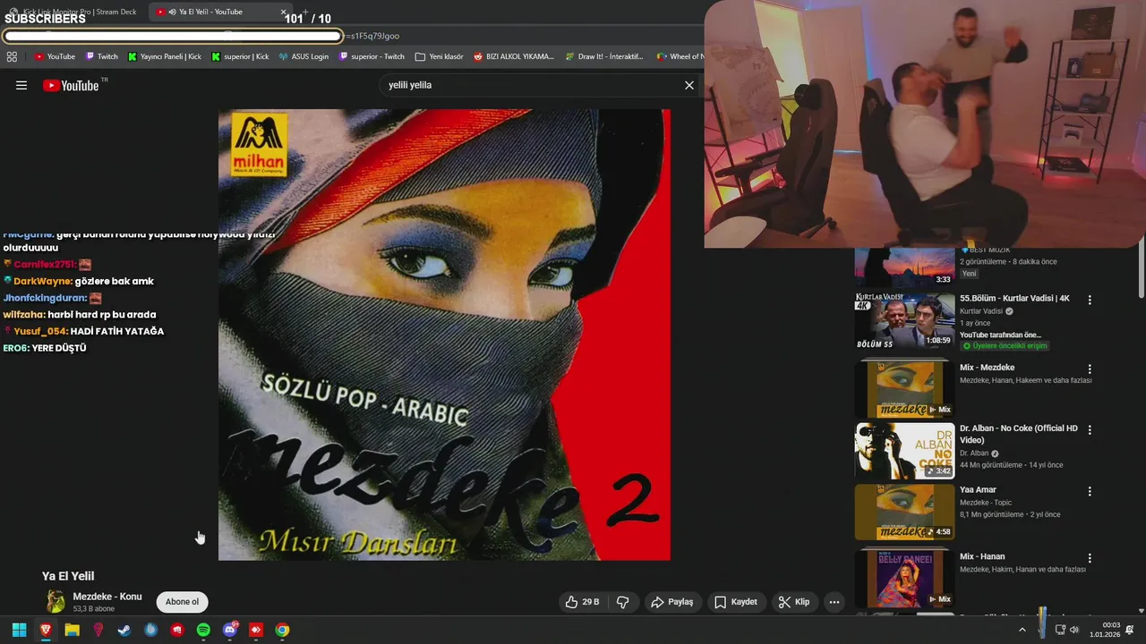1146x644 pixels.
Task: Open Discord from the taskbar
Action: tap(230, 630)
